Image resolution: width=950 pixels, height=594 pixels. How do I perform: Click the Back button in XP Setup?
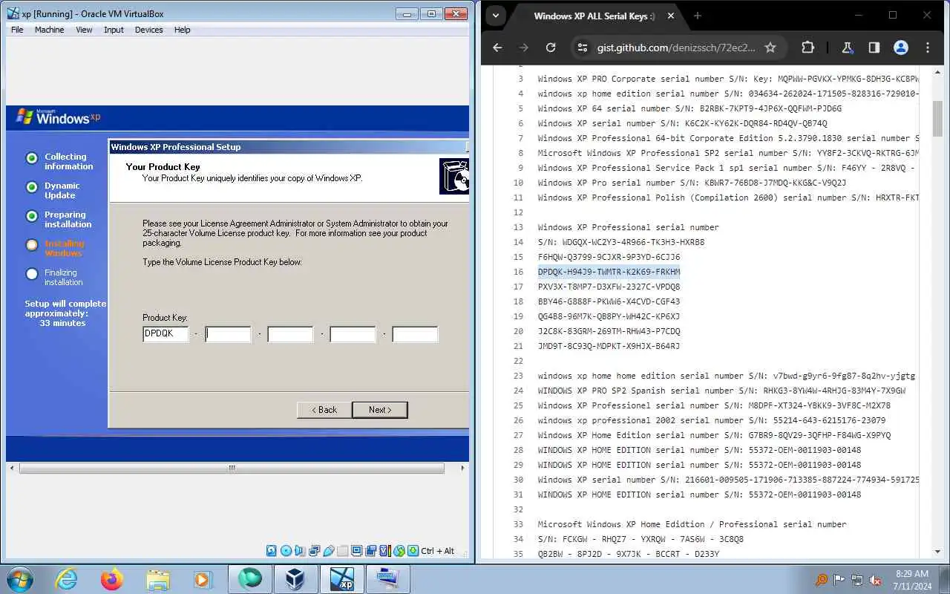pos(324,410)
